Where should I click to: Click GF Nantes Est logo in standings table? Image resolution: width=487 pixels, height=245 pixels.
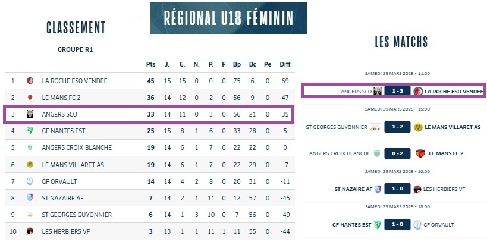30,131
